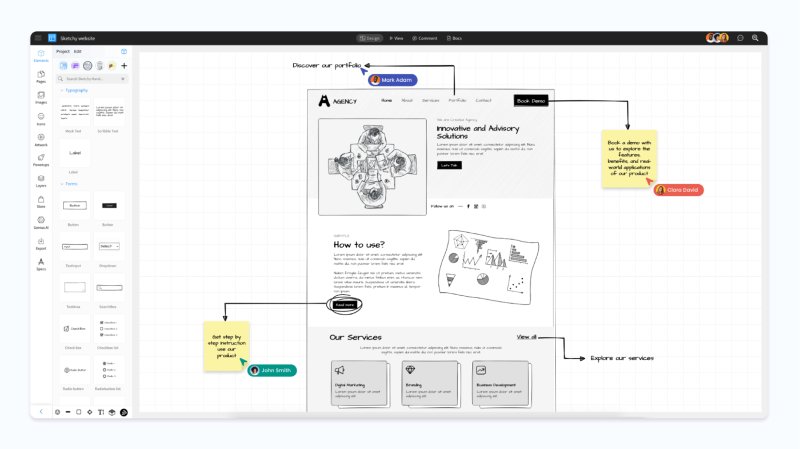Open the hamburger menu in the title bar
The height and width of the screenshot is (449, 800).
point(38,38)
